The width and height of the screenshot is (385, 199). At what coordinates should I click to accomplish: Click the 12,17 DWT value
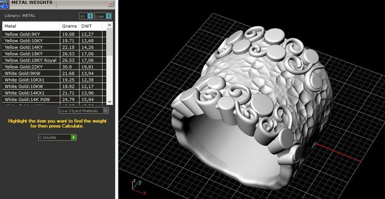tap(88, 86)
